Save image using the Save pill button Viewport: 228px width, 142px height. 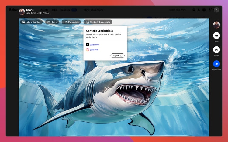pyautogui.click(x=52, y=22)
